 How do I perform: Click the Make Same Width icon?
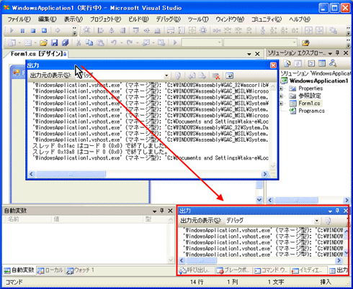[x=171, y=30]
